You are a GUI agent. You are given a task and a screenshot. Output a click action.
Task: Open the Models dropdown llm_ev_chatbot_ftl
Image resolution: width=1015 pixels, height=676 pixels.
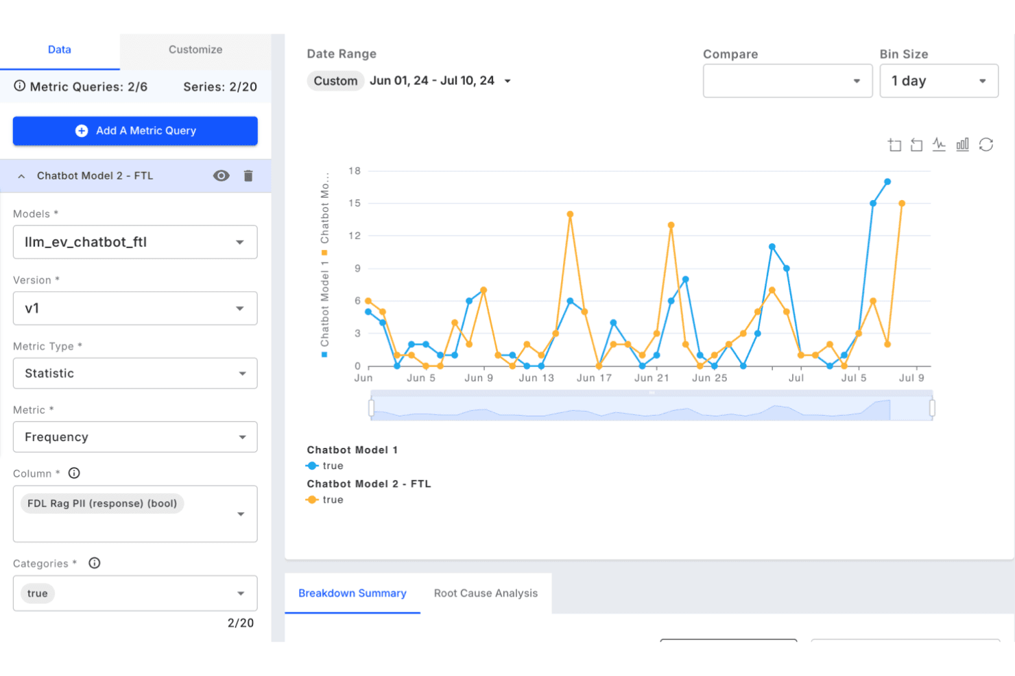[x=135, y=242]
